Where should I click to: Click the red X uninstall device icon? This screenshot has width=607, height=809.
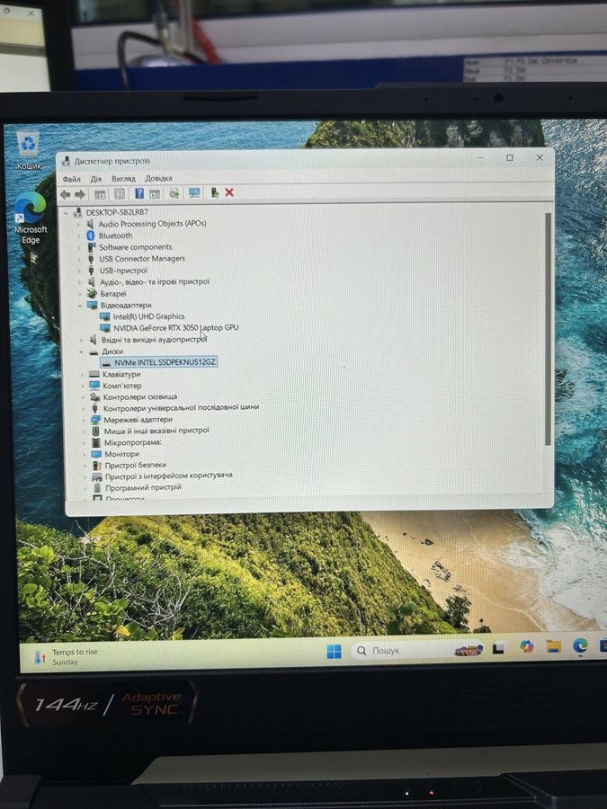click(x=229, y=192)
